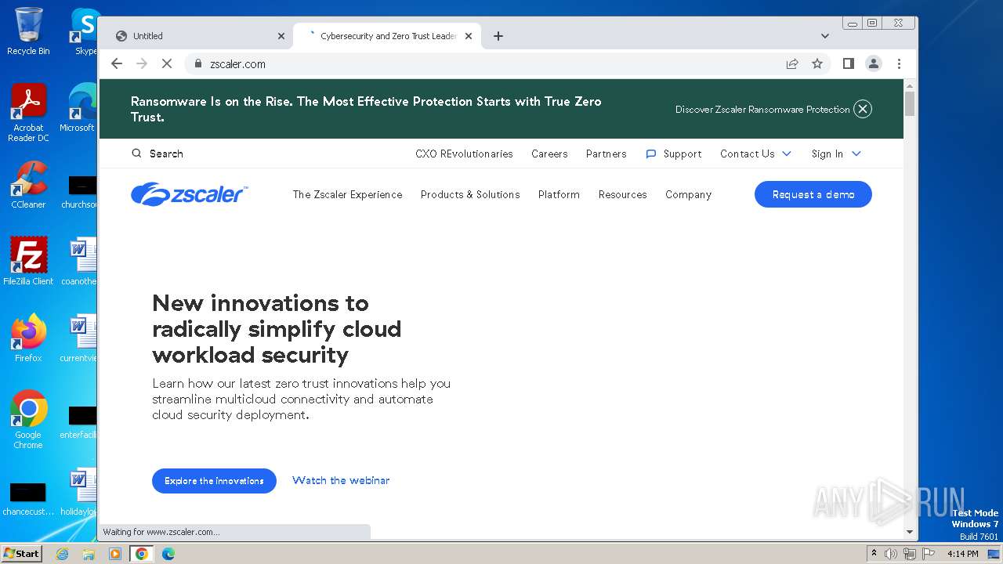1003x564 pixels.
Task: Click Request a demo button
Action: coord(813,194)
